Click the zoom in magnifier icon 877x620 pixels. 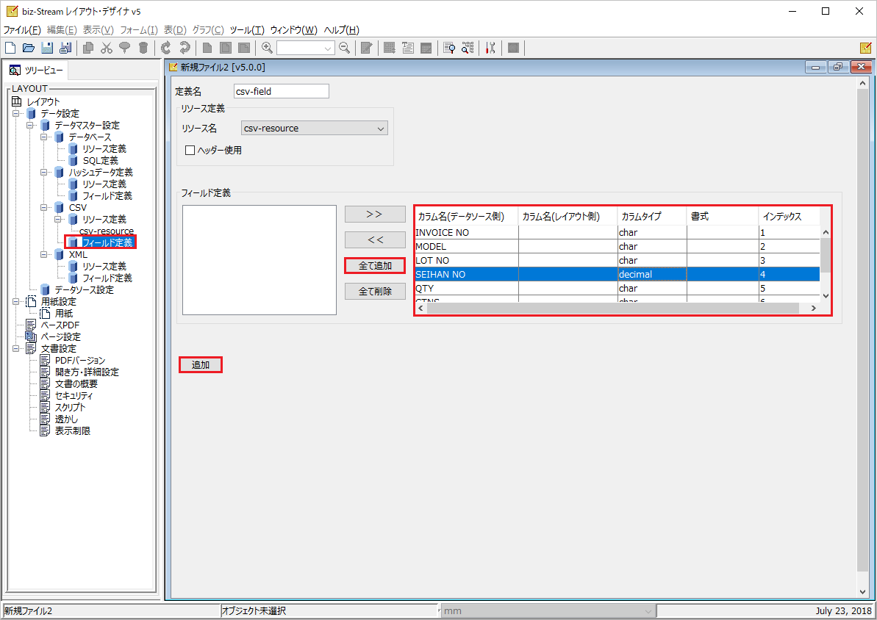pyautogui.click(x=268, y=48)
